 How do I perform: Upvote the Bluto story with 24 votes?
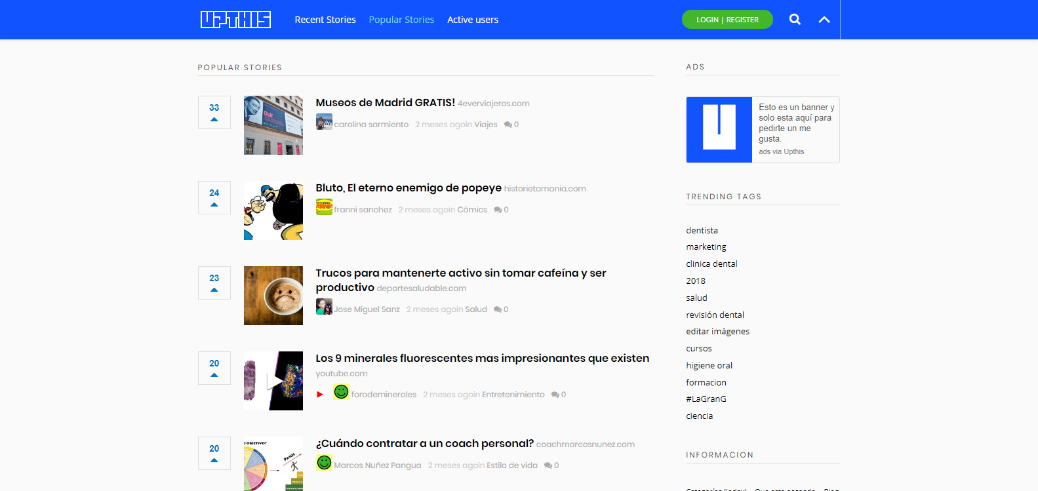click(214, 197)
